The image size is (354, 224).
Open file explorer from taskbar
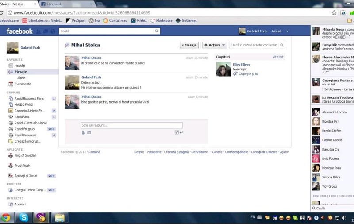[x=60, y=218]
